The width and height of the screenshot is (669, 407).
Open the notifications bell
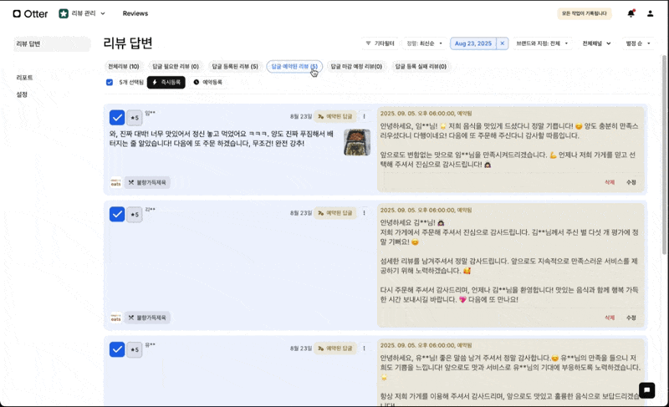tap(631, 13)
